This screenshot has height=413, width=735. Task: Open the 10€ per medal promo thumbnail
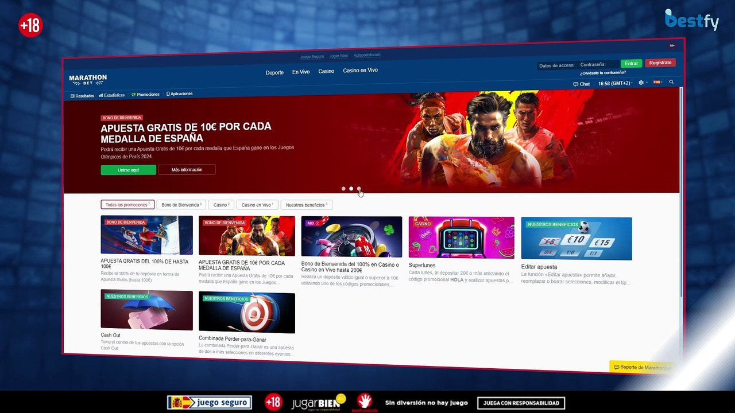(x=247, y=236)
